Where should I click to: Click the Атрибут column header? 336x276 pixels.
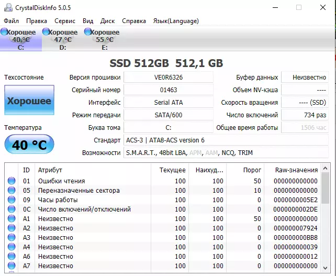point(93,170)
